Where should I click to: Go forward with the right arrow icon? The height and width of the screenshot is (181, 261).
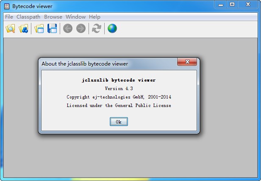pos(81,29)
